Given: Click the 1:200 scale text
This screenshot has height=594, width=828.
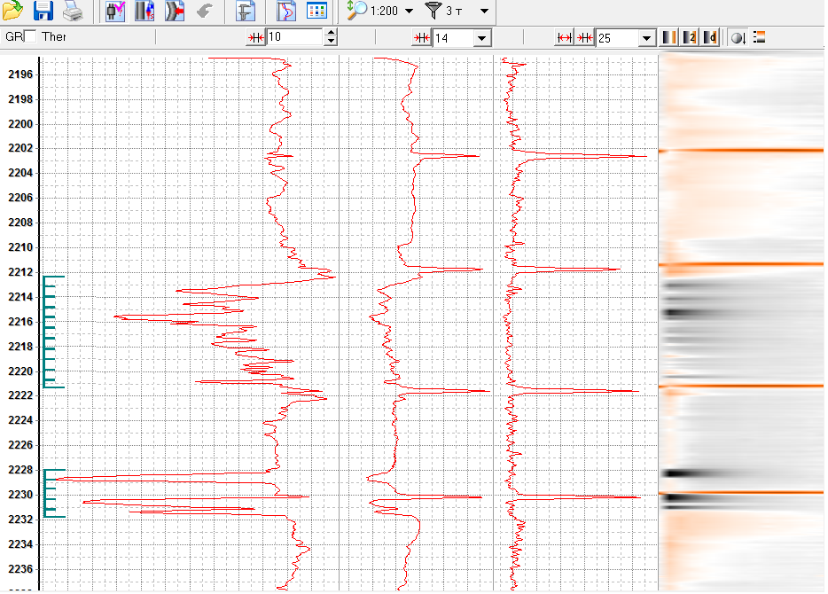Looking at the screenshot, I should [x=384, y=12].
